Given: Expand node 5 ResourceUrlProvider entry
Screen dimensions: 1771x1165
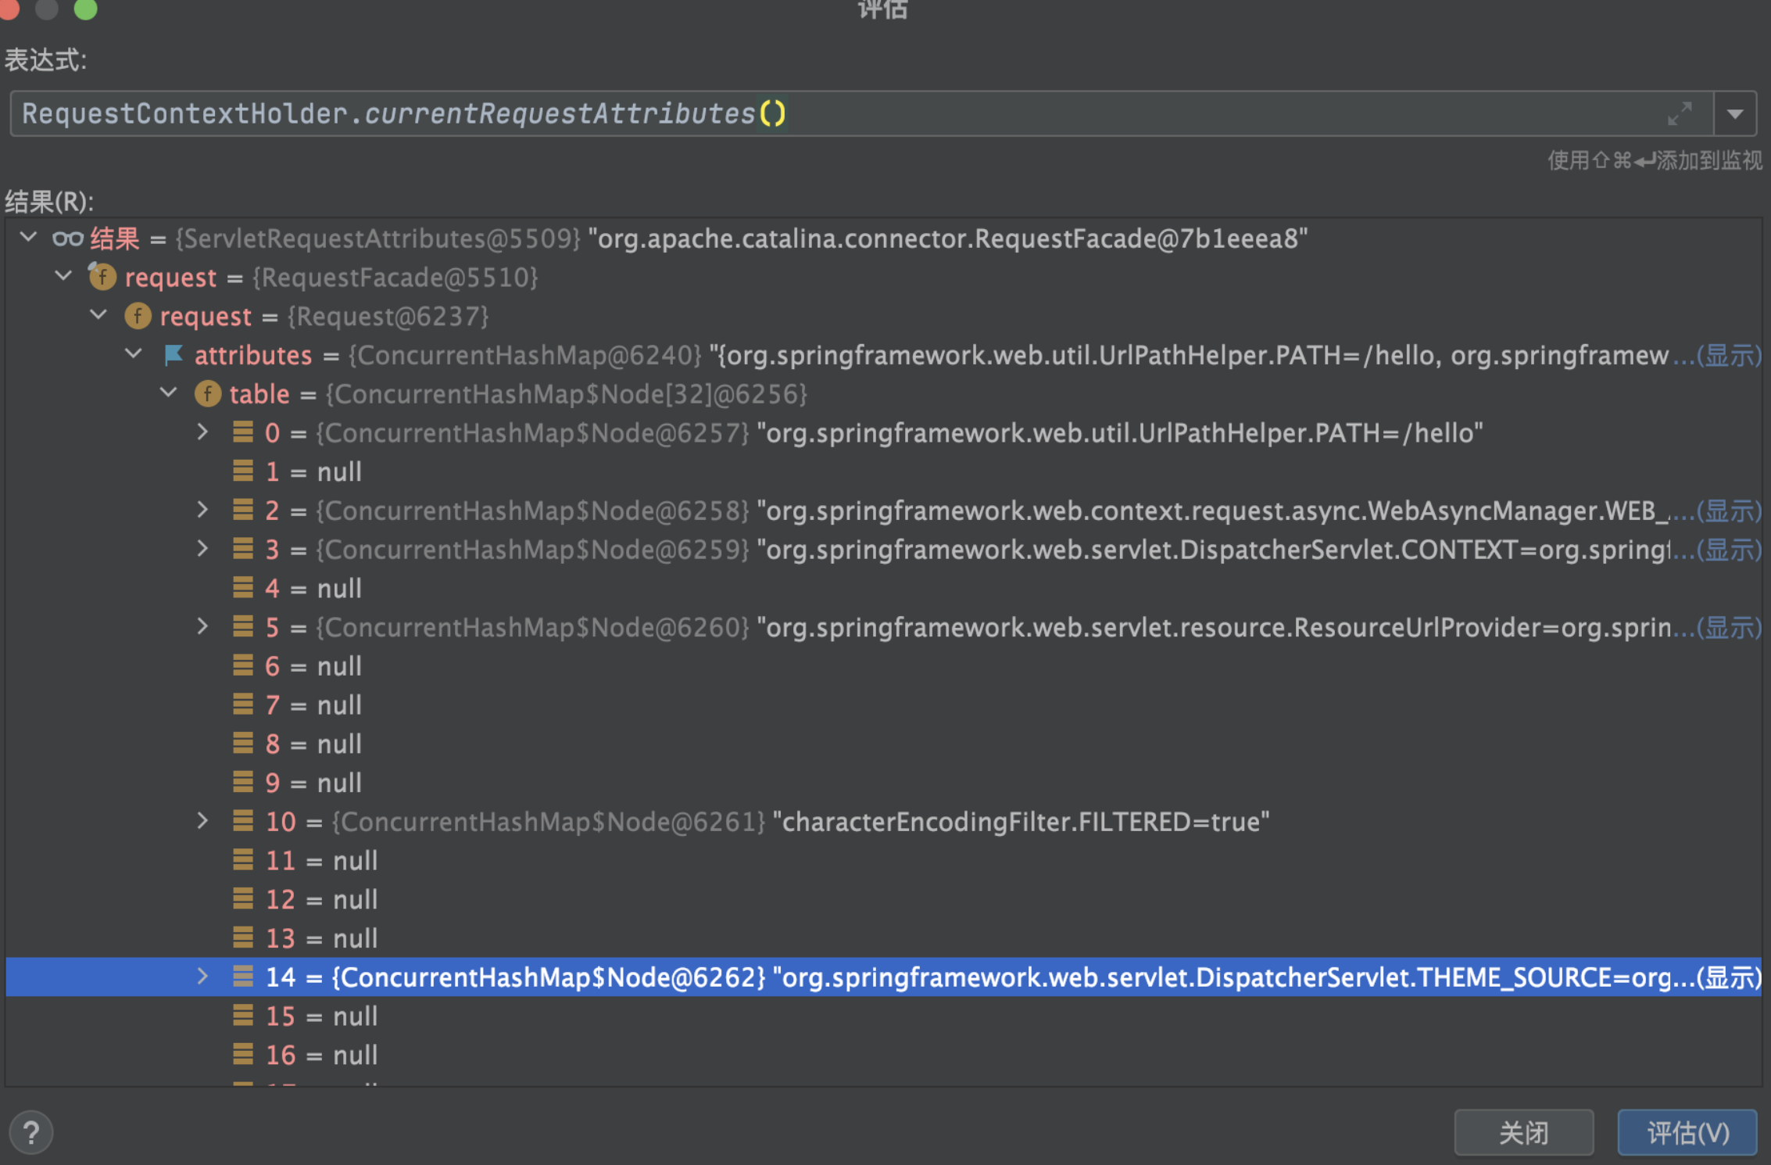Looking at the screenshot, I should [202, 626].
